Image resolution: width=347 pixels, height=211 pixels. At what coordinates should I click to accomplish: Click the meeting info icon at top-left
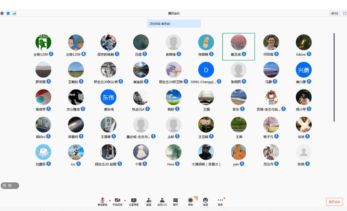[2, 13]
